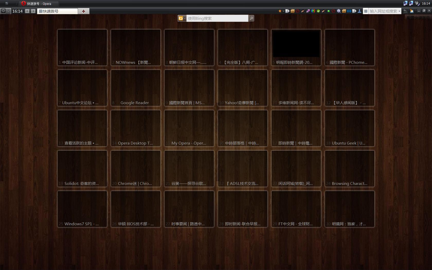Click the blue rectangular logo toolbar icon
Viewport: 432px width, 270px height.
349,11
